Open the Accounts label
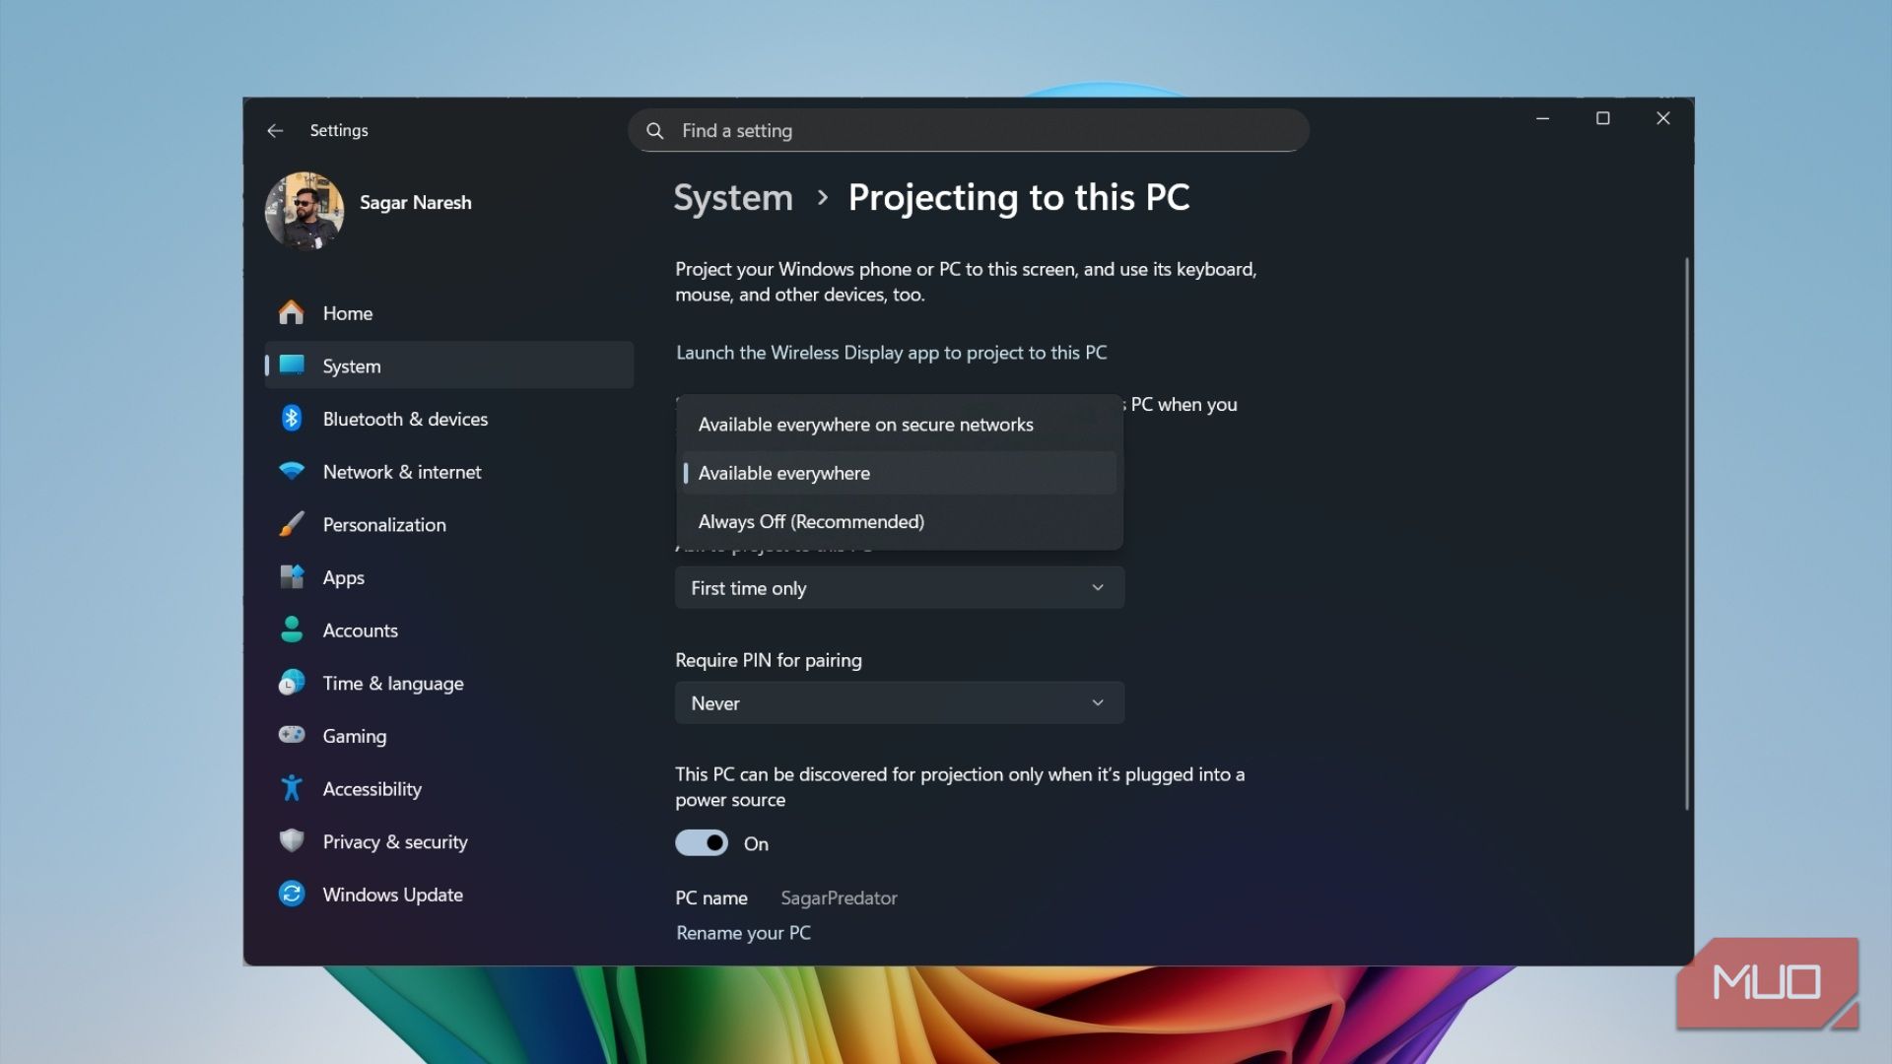This screenshot has width=1892, height=1064. [x=360, y=631]
